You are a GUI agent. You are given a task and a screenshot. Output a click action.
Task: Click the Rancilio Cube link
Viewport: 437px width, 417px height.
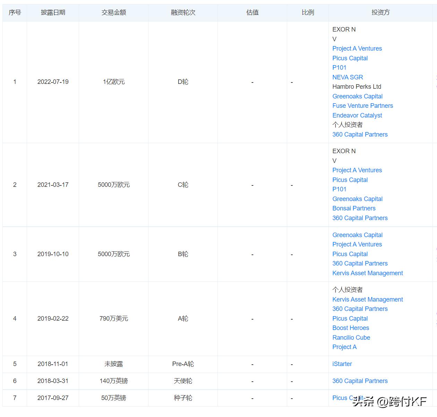(351, 338)
